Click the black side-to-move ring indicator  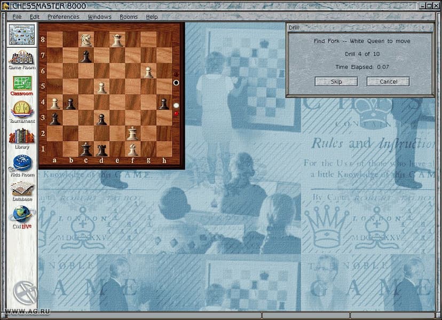coord(176,83)
